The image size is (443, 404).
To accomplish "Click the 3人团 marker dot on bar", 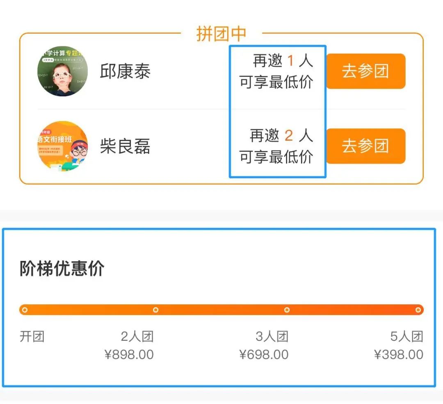I will (x=287, y=310).
